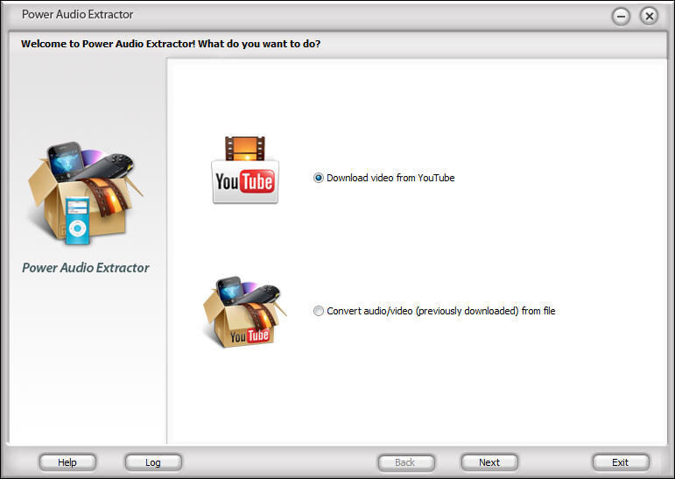The height and width of the screenshot is (479, 675).
Task: Click the Power Audio Extractor box logo
Action: [85, 193]
